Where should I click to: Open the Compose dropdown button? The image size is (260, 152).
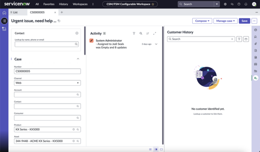click(x=202, y=21)
